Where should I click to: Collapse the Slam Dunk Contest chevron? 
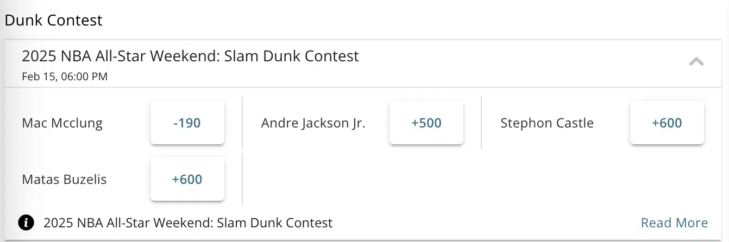point(696,62)
